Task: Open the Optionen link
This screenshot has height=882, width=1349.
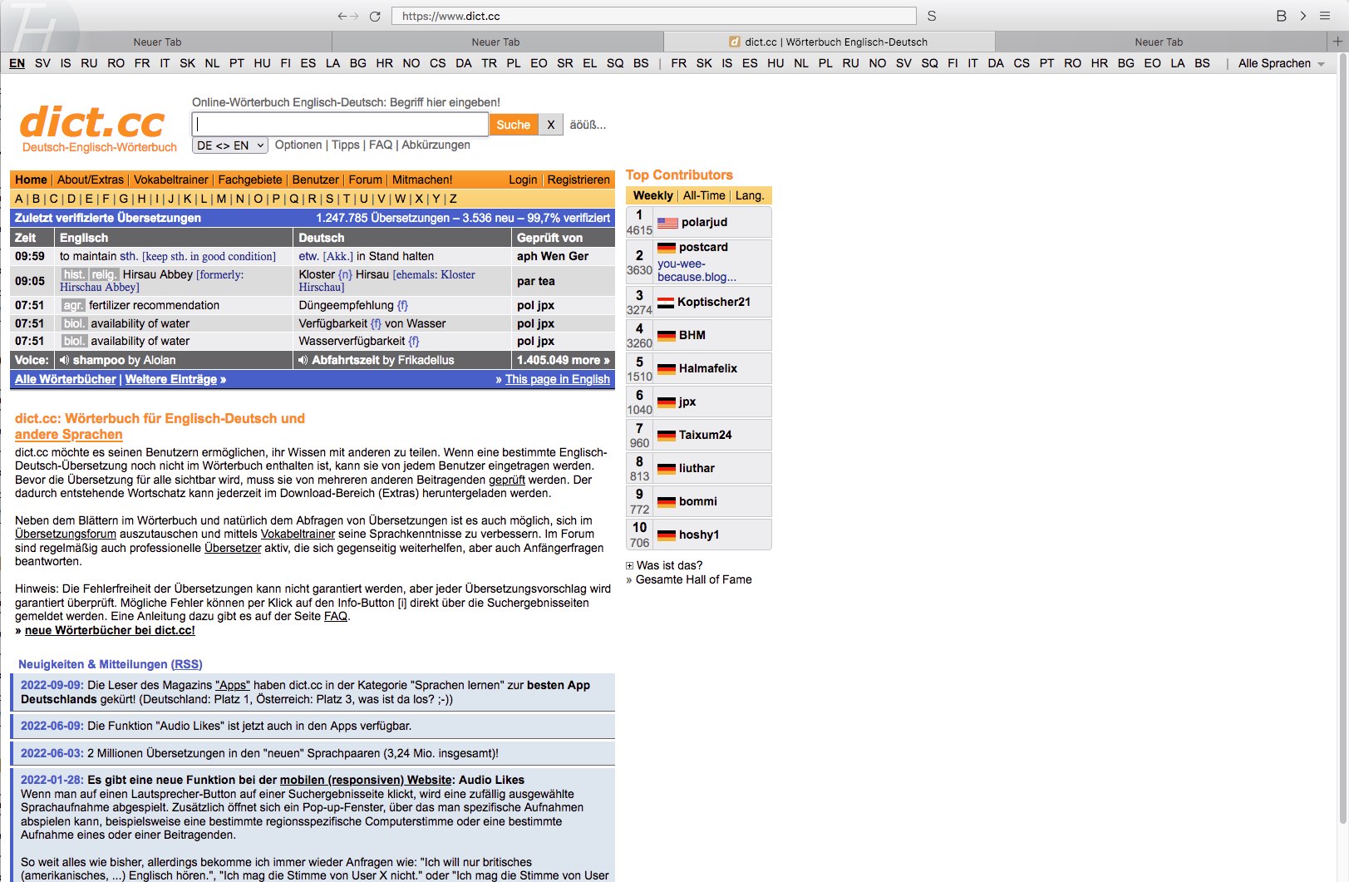Action: point(298,145)
